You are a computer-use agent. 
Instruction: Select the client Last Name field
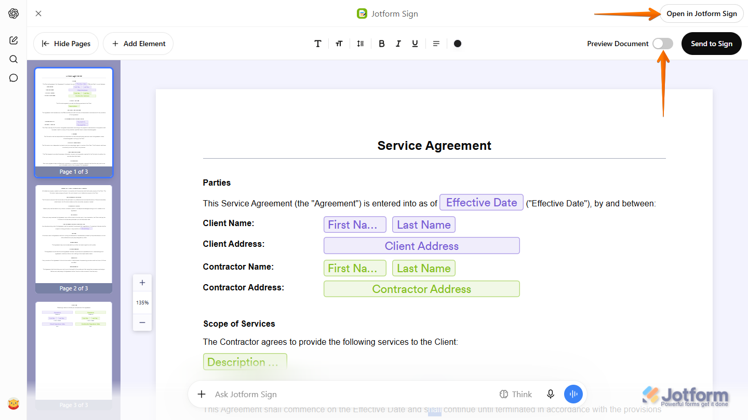pos(424,225)
